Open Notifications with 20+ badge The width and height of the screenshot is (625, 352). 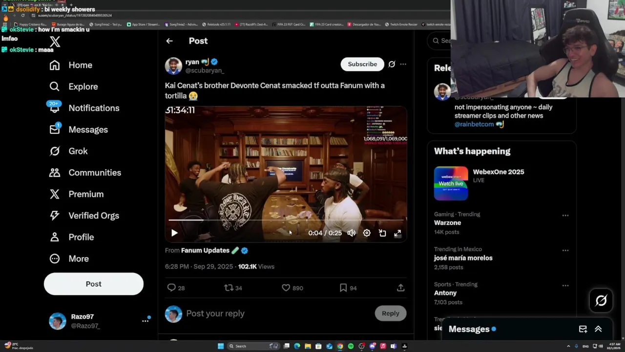pos(84,108)
